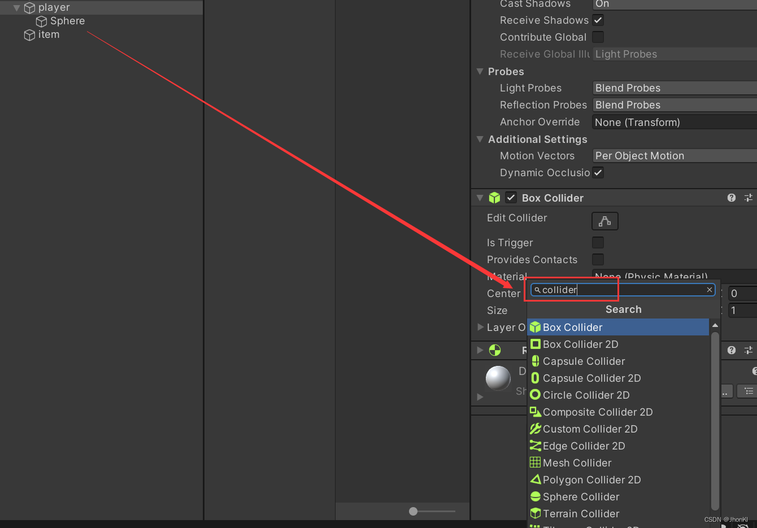Open Reflection Probes Blend Probes dropdown
The width and height of the screenshot is (757, 528).
click(x=675, y=105)
